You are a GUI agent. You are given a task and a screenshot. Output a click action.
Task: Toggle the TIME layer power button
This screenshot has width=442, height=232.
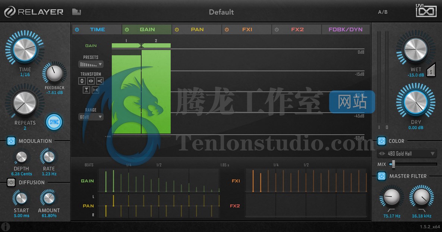click(77, 29)
